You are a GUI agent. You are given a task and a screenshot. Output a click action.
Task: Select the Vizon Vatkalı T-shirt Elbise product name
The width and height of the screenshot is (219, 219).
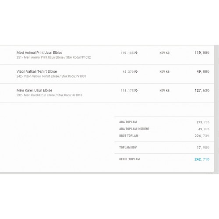[x=37, y=71]
